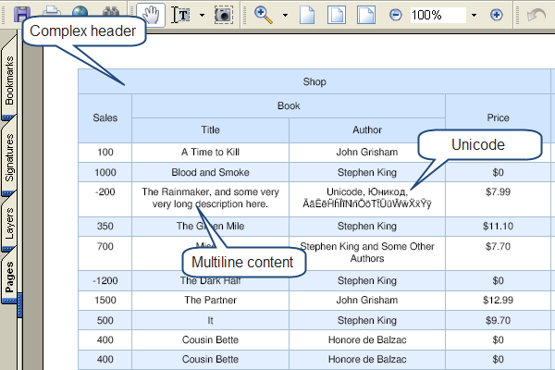Click 'Stephen King' in the Blood and Smoke row
The height and width of the screenshot is (370, 555).
click(367, 172)
